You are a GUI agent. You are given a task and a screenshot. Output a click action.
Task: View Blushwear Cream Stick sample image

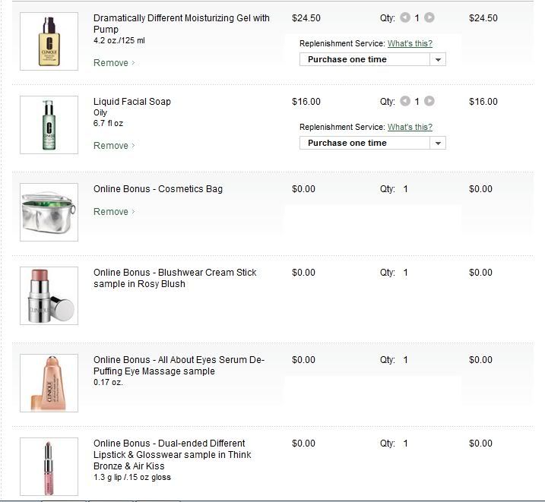point(49,295)
